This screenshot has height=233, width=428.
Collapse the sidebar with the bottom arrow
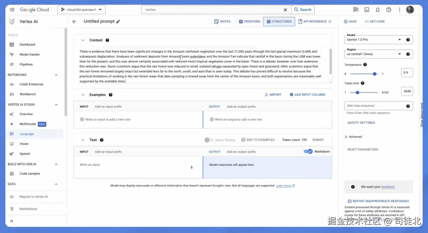pyautogui.click(x=11, y=221)
